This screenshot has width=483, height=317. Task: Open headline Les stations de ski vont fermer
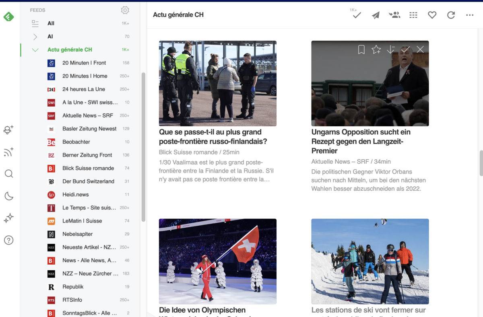[x=368, y=310]
